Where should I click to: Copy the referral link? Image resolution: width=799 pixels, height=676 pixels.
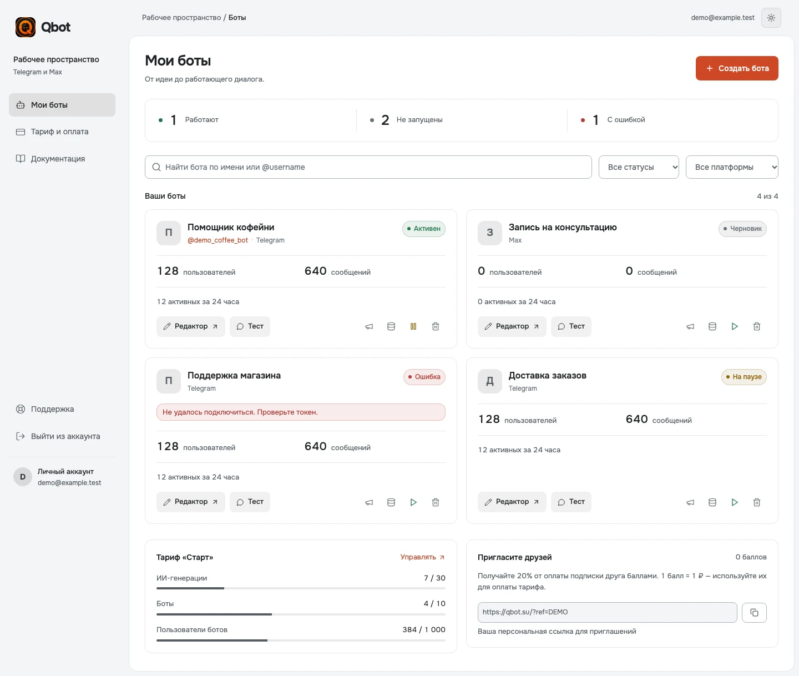[x=755, y=613]
